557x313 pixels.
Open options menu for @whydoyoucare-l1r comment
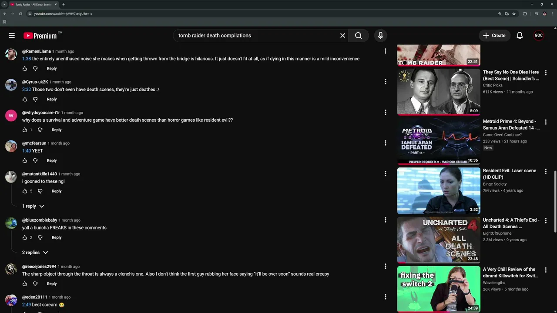coord(385,113)
